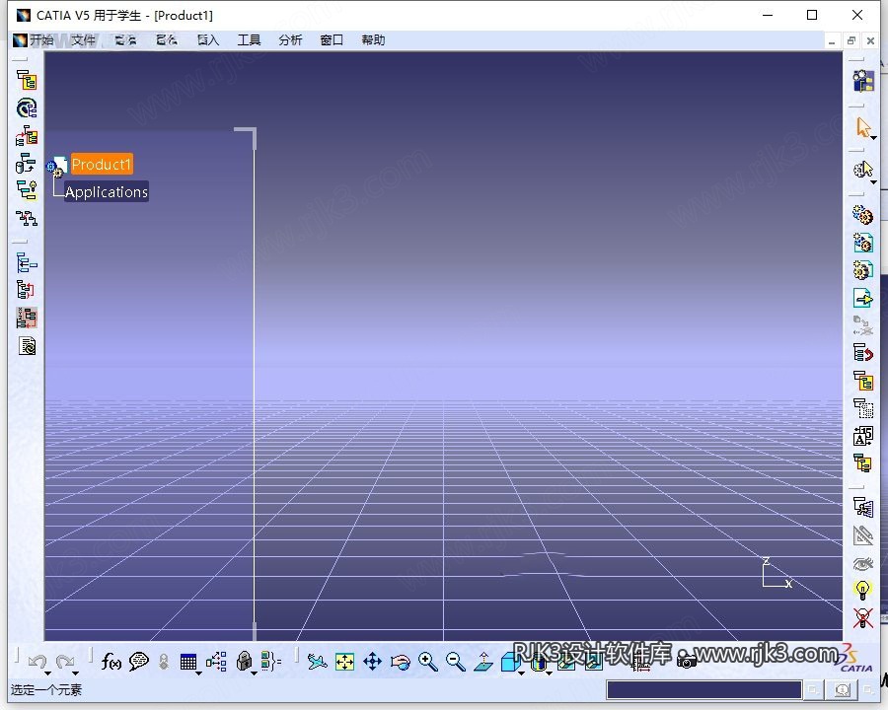Click the gear-with-cursor selection tool

[862, 169]
